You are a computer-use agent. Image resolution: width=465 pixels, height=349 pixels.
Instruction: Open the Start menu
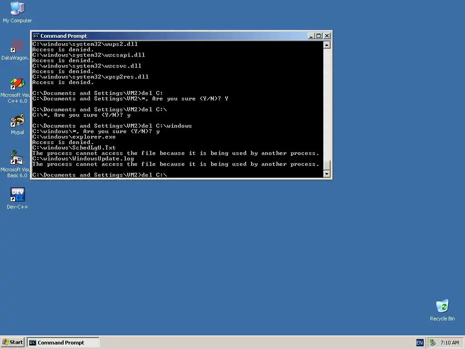pyautogui.click(x=12, y=342)
